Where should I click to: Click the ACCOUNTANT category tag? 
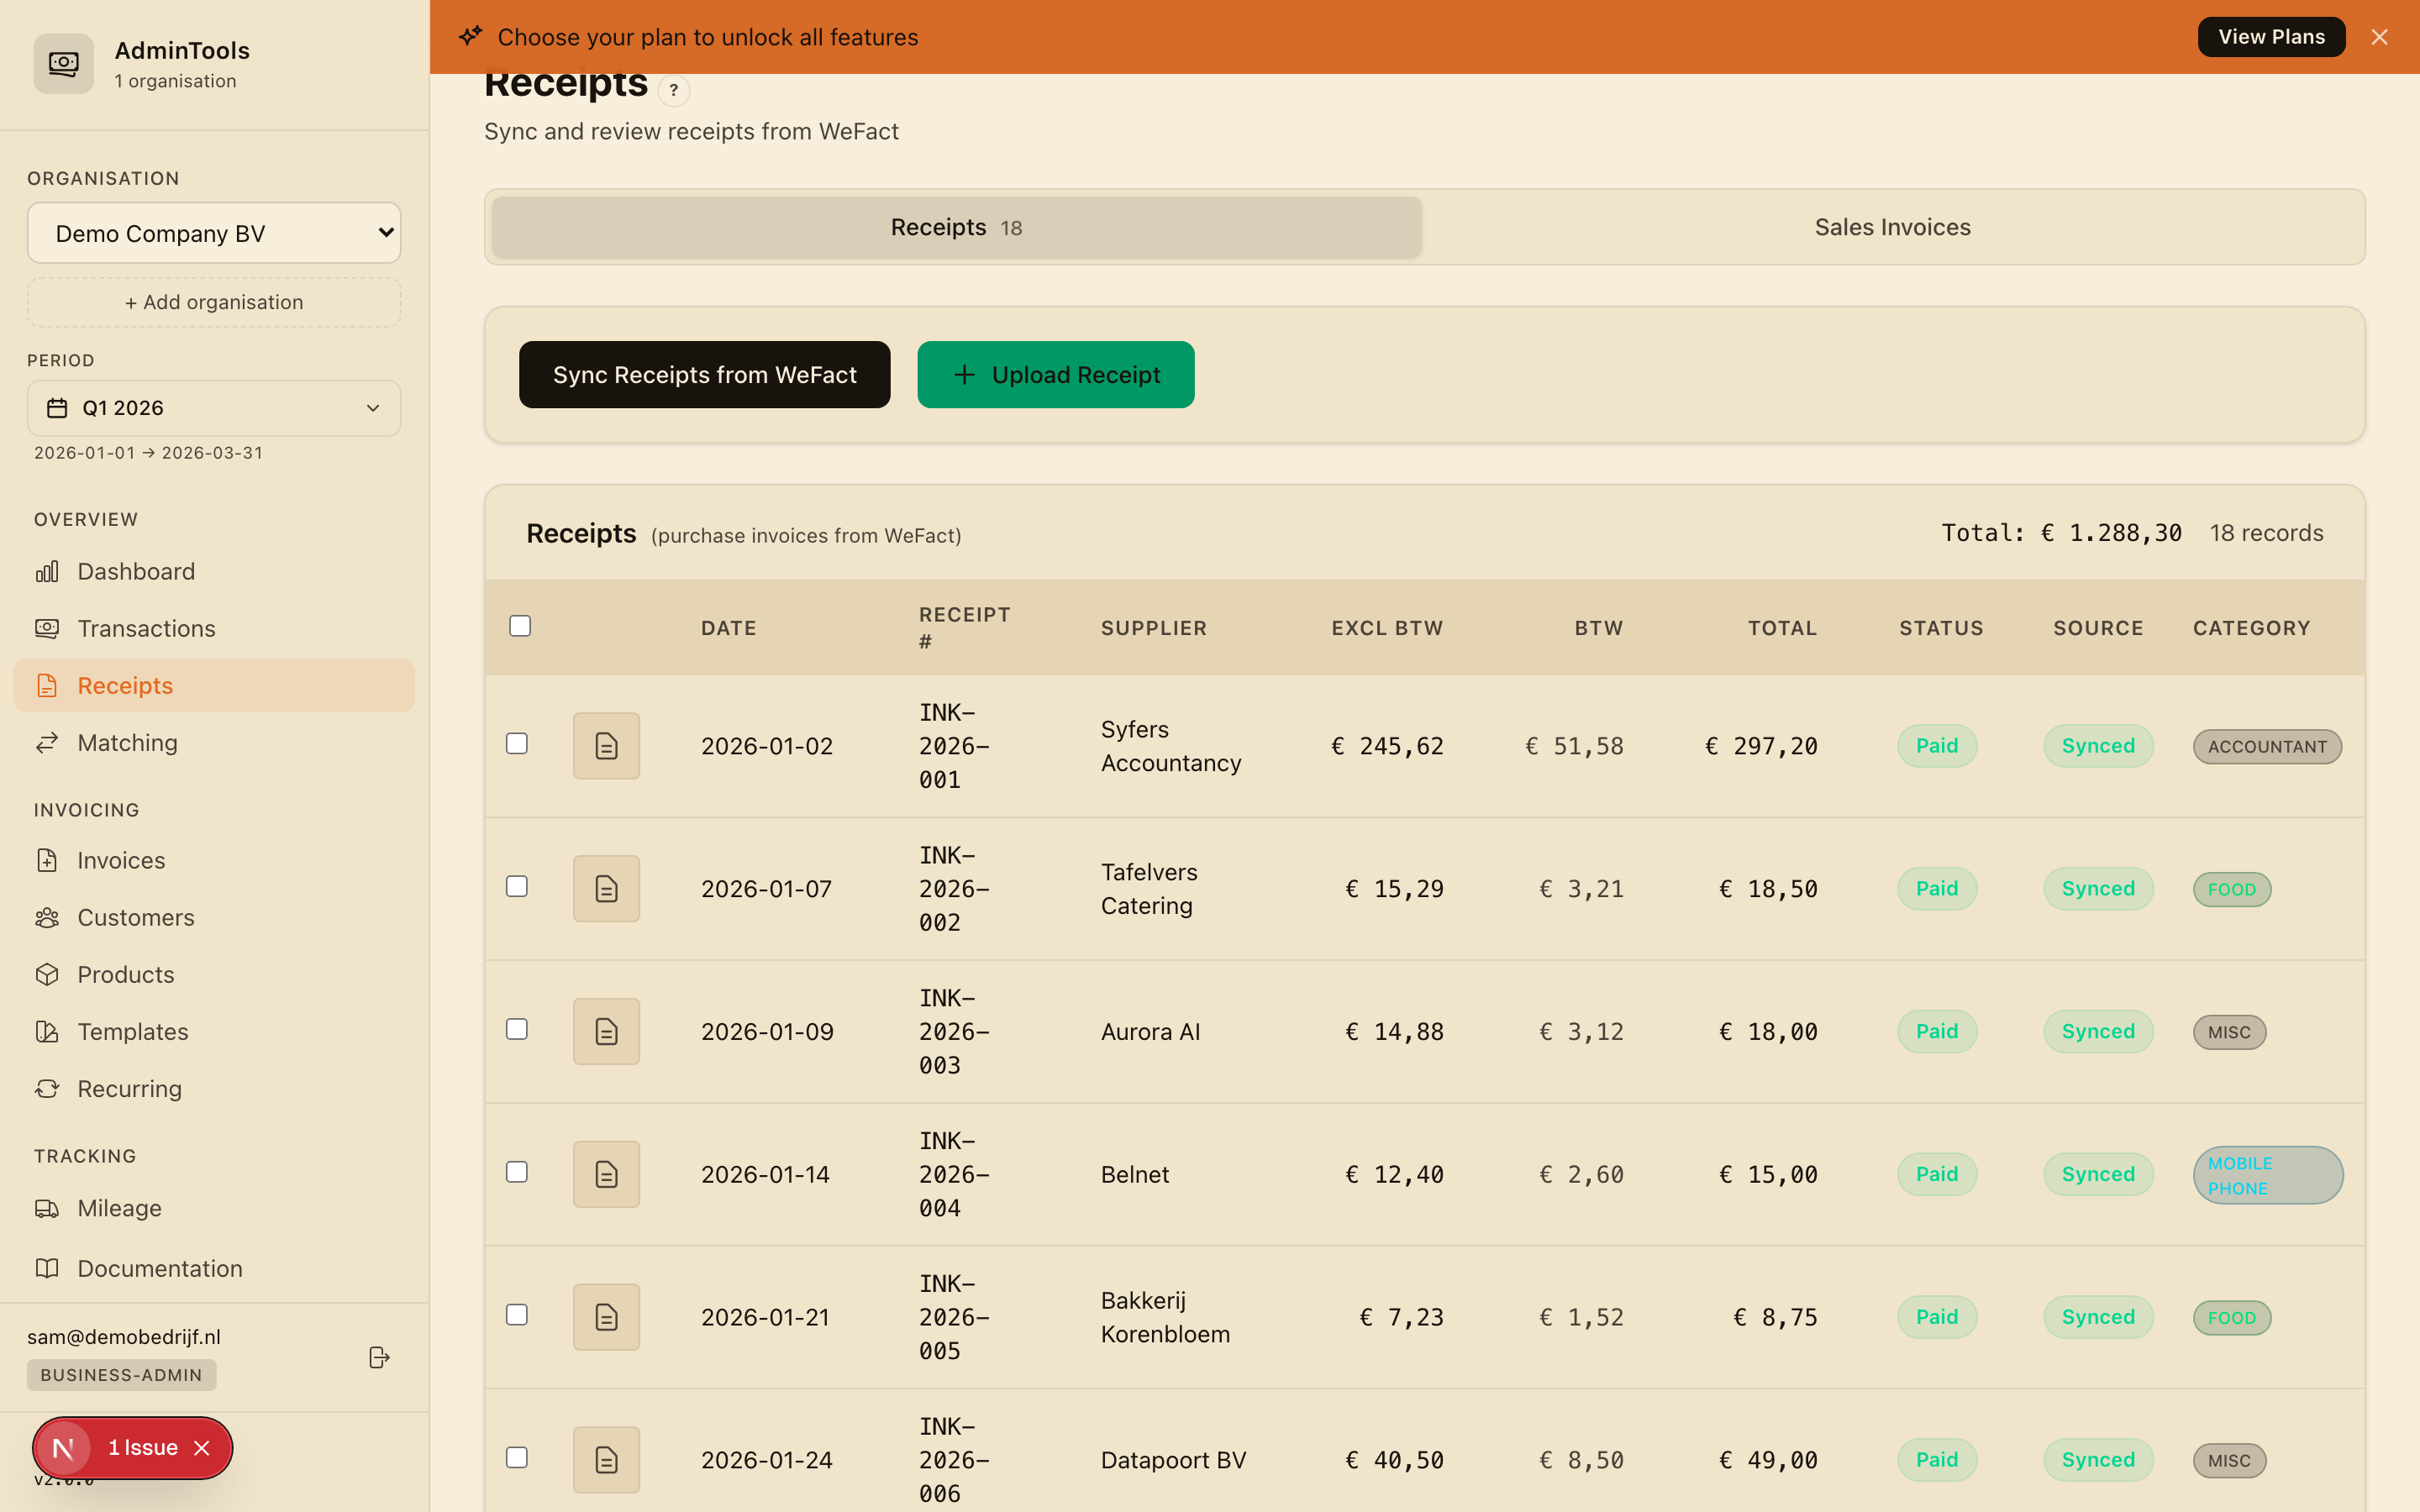[x=2267, y=746]
